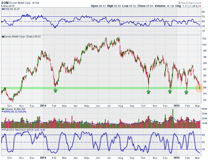
Task: Click the Low 85.32 value
Action: [x=129, y=6]
